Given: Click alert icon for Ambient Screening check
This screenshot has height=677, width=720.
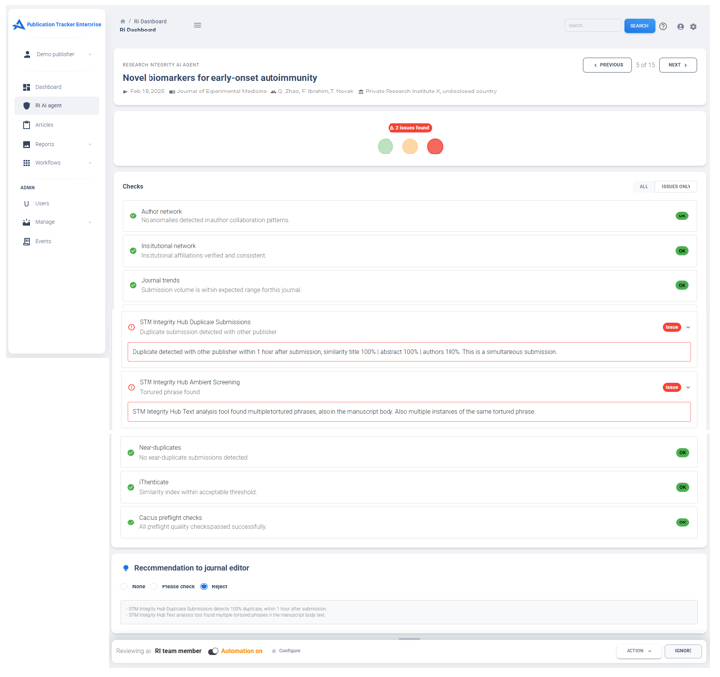Looking at the screenshot, I should pyautogui.click(x=132, y=387).
